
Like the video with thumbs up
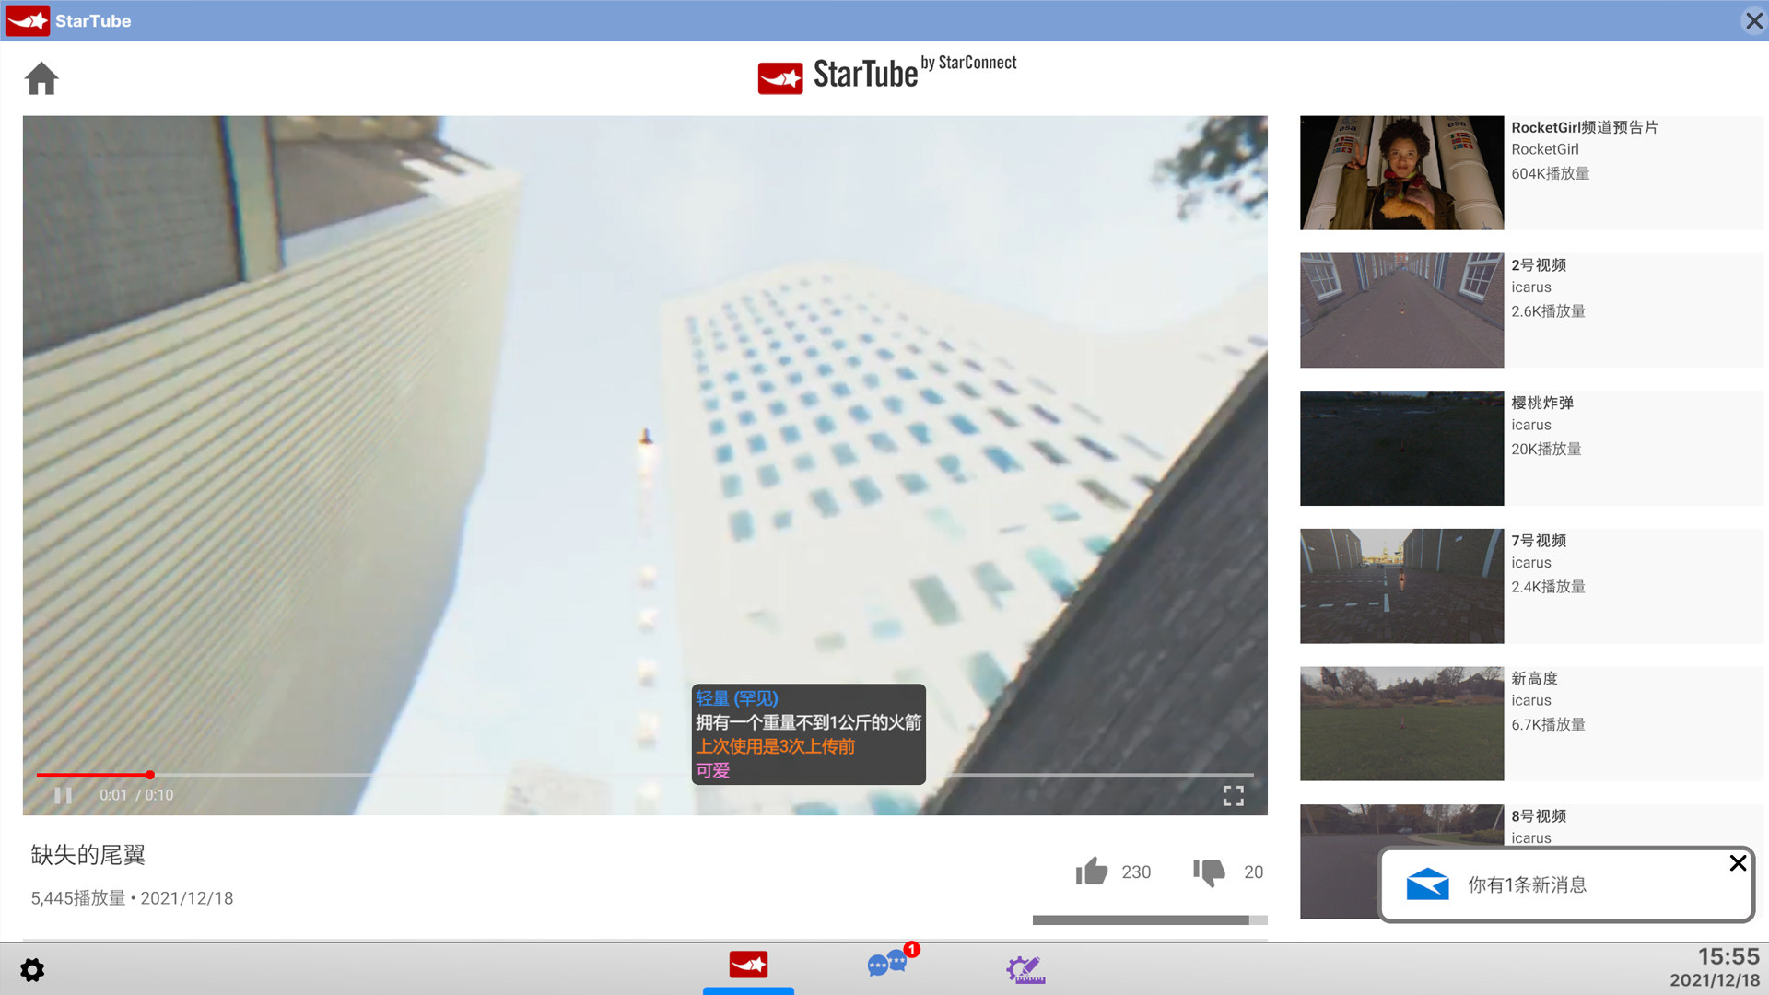point(1092,872)
